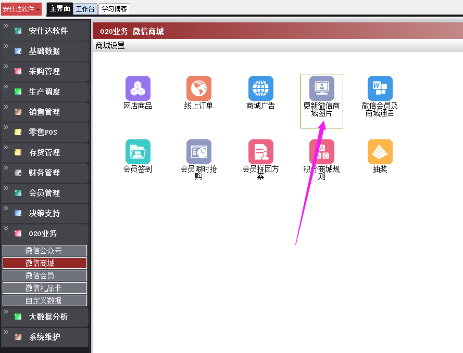The height and width of the screenshot is (353, 463).
Task: Open 更新微信商城图片 icon
Action: coord(322,88)
